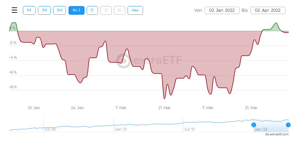This screenshot has height=141, width=294.
Task: Click the disabled 3J range button
Action: pos(106,10)
